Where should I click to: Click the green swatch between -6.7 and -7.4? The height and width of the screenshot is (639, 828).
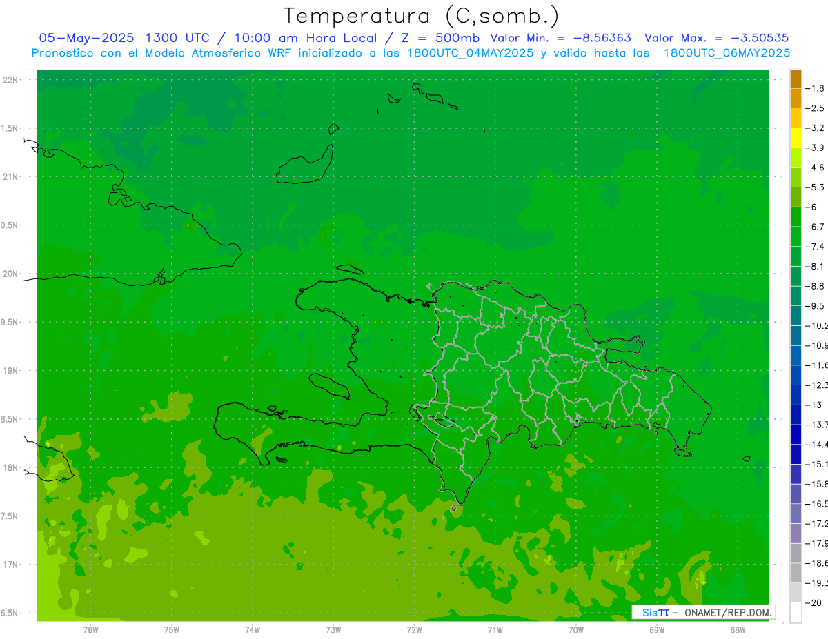coord(796,237)
